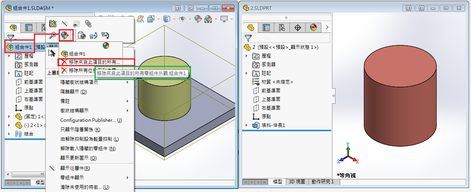Click the Roll to End icon

pos(106,35)
